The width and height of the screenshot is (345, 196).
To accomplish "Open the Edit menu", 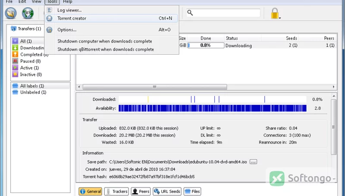I will [22, 2].
